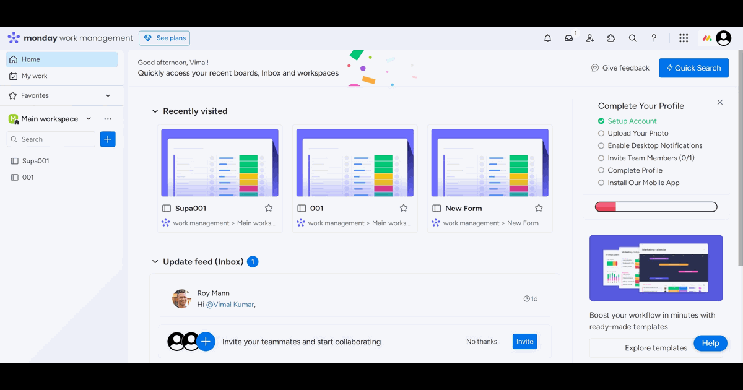Click Explore templates button
The image size is (743, 390).
(x=656, y=348)
